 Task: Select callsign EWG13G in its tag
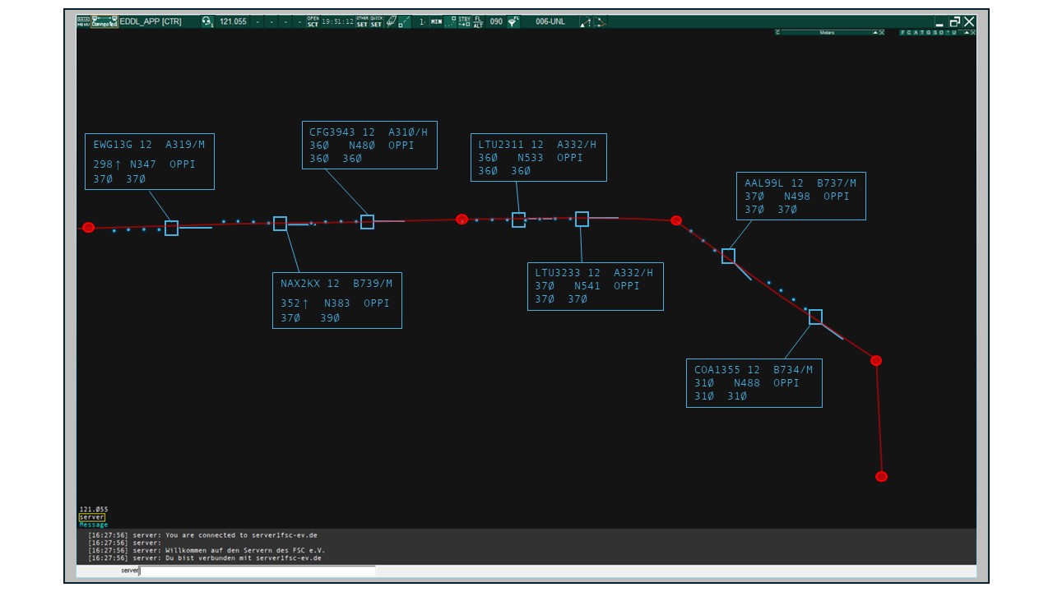[113, 144]
